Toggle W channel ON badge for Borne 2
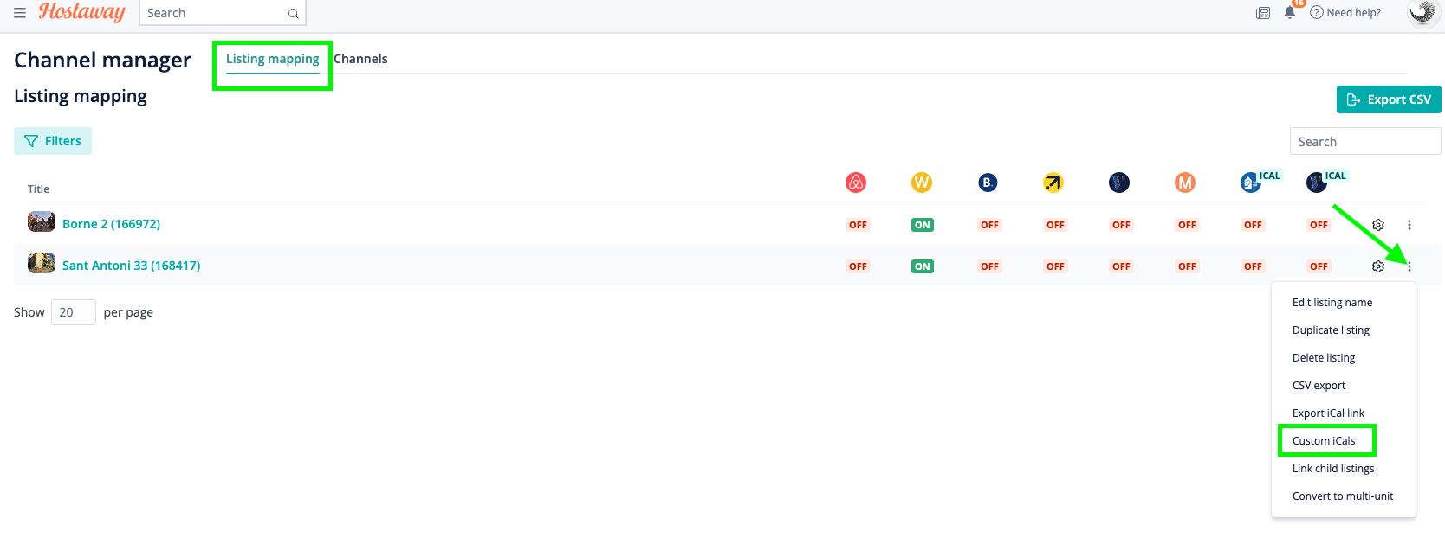 pyautogui.click(x=922, y=225)
